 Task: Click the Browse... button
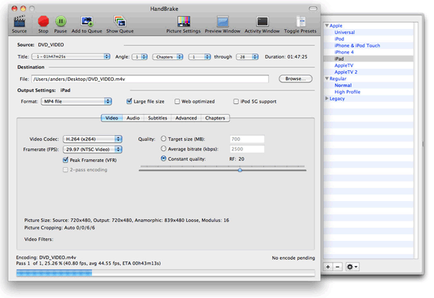tap(296, 79)
